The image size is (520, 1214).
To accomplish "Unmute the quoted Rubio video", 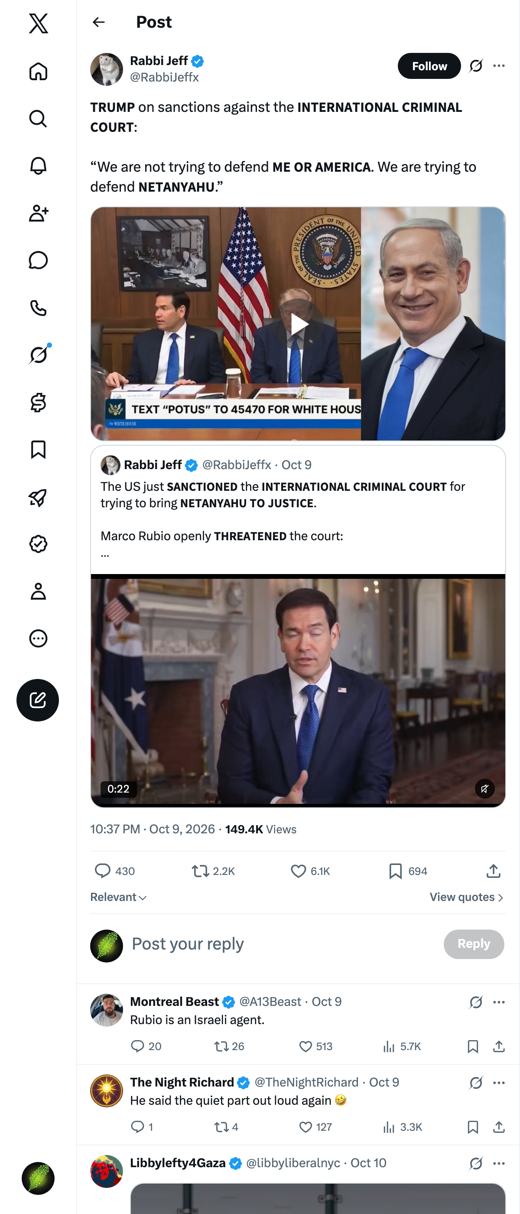I will point(484,788).
